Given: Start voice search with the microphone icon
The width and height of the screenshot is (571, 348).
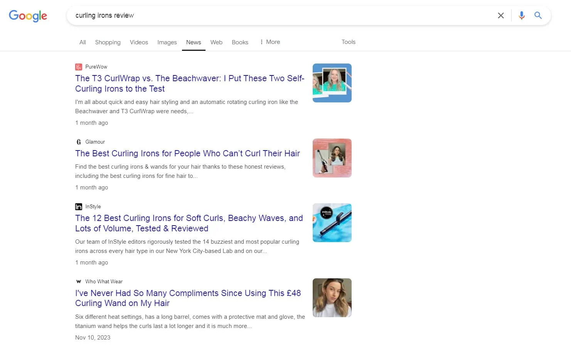Looking at the screenshot, I should (x=522, y=15).
